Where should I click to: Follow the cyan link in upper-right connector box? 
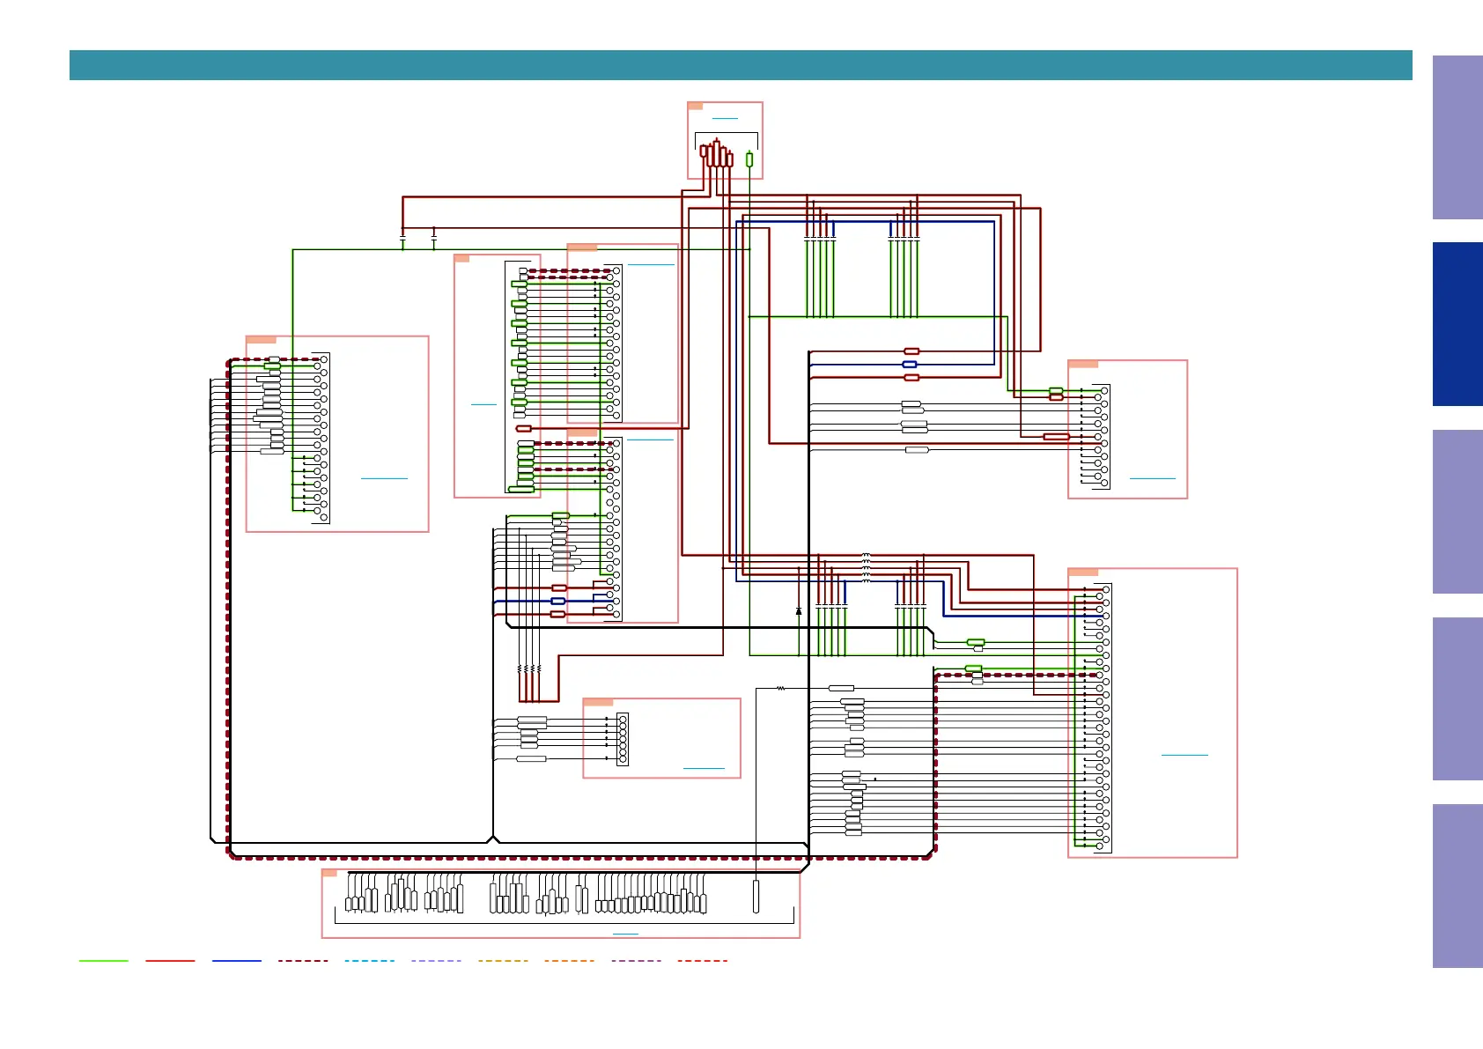point(1152,478)
